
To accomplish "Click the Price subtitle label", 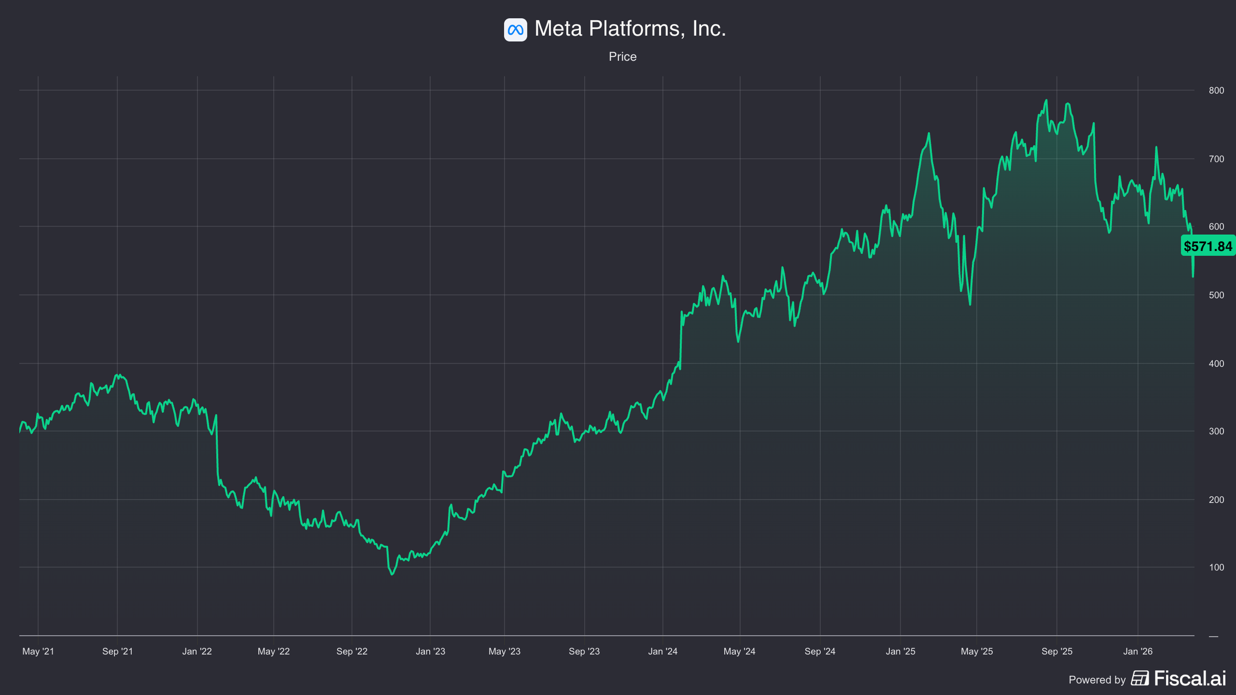I will tap(622, 57).
